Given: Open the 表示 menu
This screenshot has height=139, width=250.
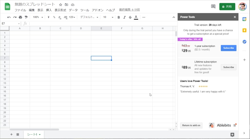Looking at the screenshot, I should (x=40, y=10).
